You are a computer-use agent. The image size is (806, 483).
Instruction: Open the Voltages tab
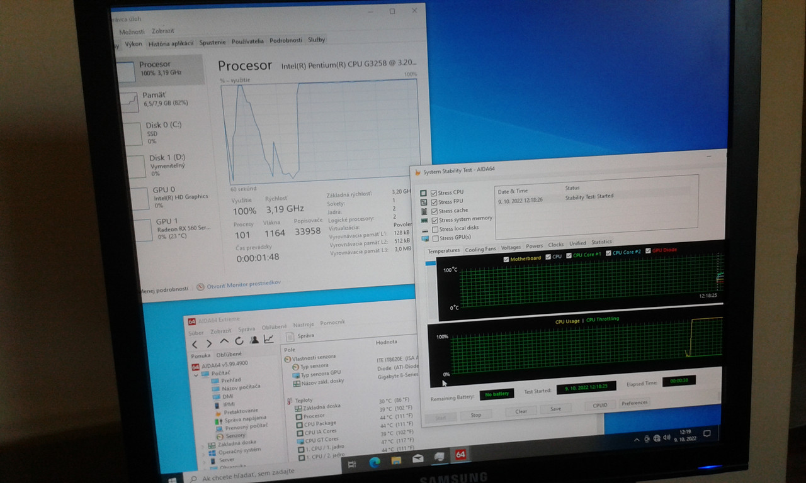pyautogui.click(x=511, y=248)
